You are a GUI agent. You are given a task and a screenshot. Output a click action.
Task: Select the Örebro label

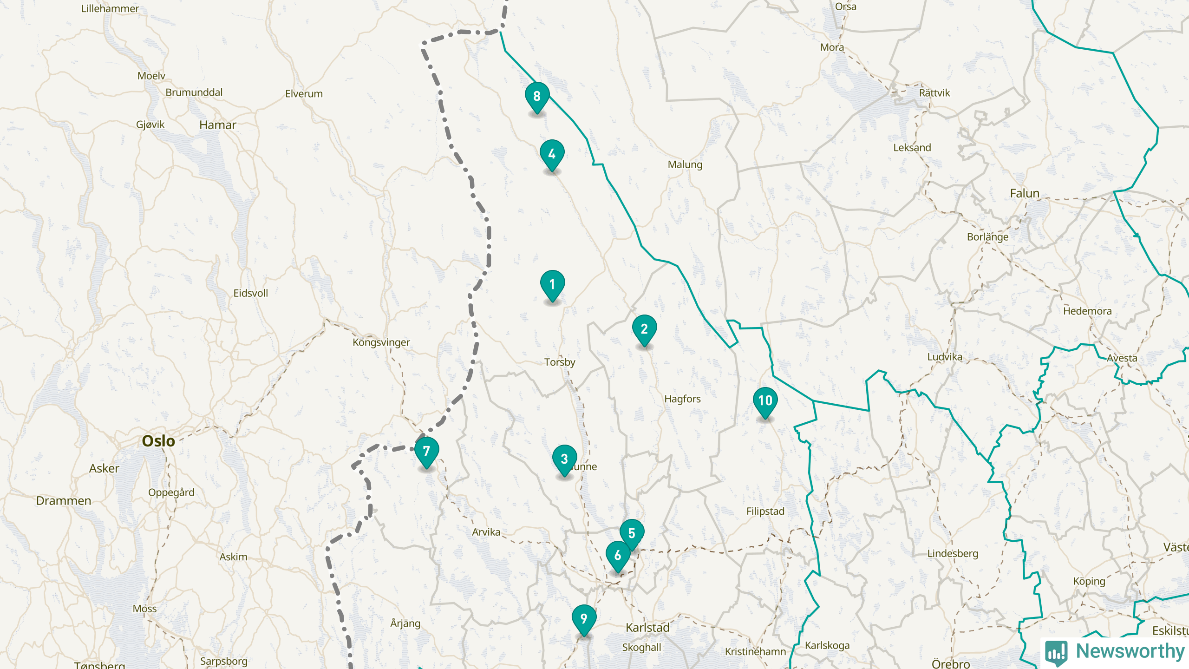pyautogui.click(x=951, y=664)
